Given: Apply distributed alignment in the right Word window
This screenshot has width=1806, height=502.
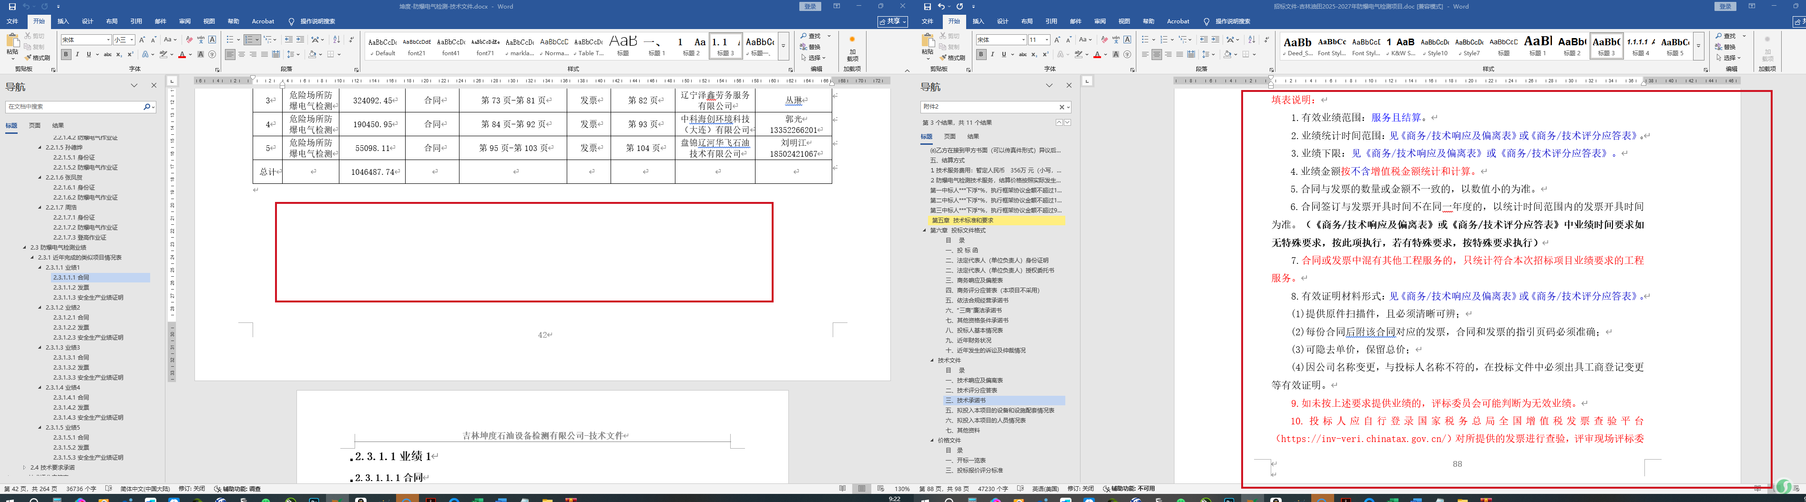Looking at the screenshot, I should click(x=1191, y=54).
